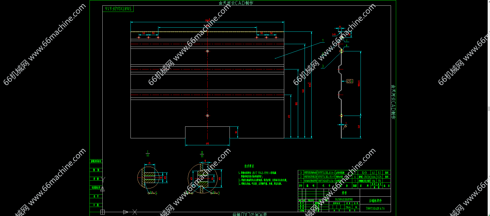Click part balloon number 1
This screenshot has height=216, width=490.
(323, 41)
